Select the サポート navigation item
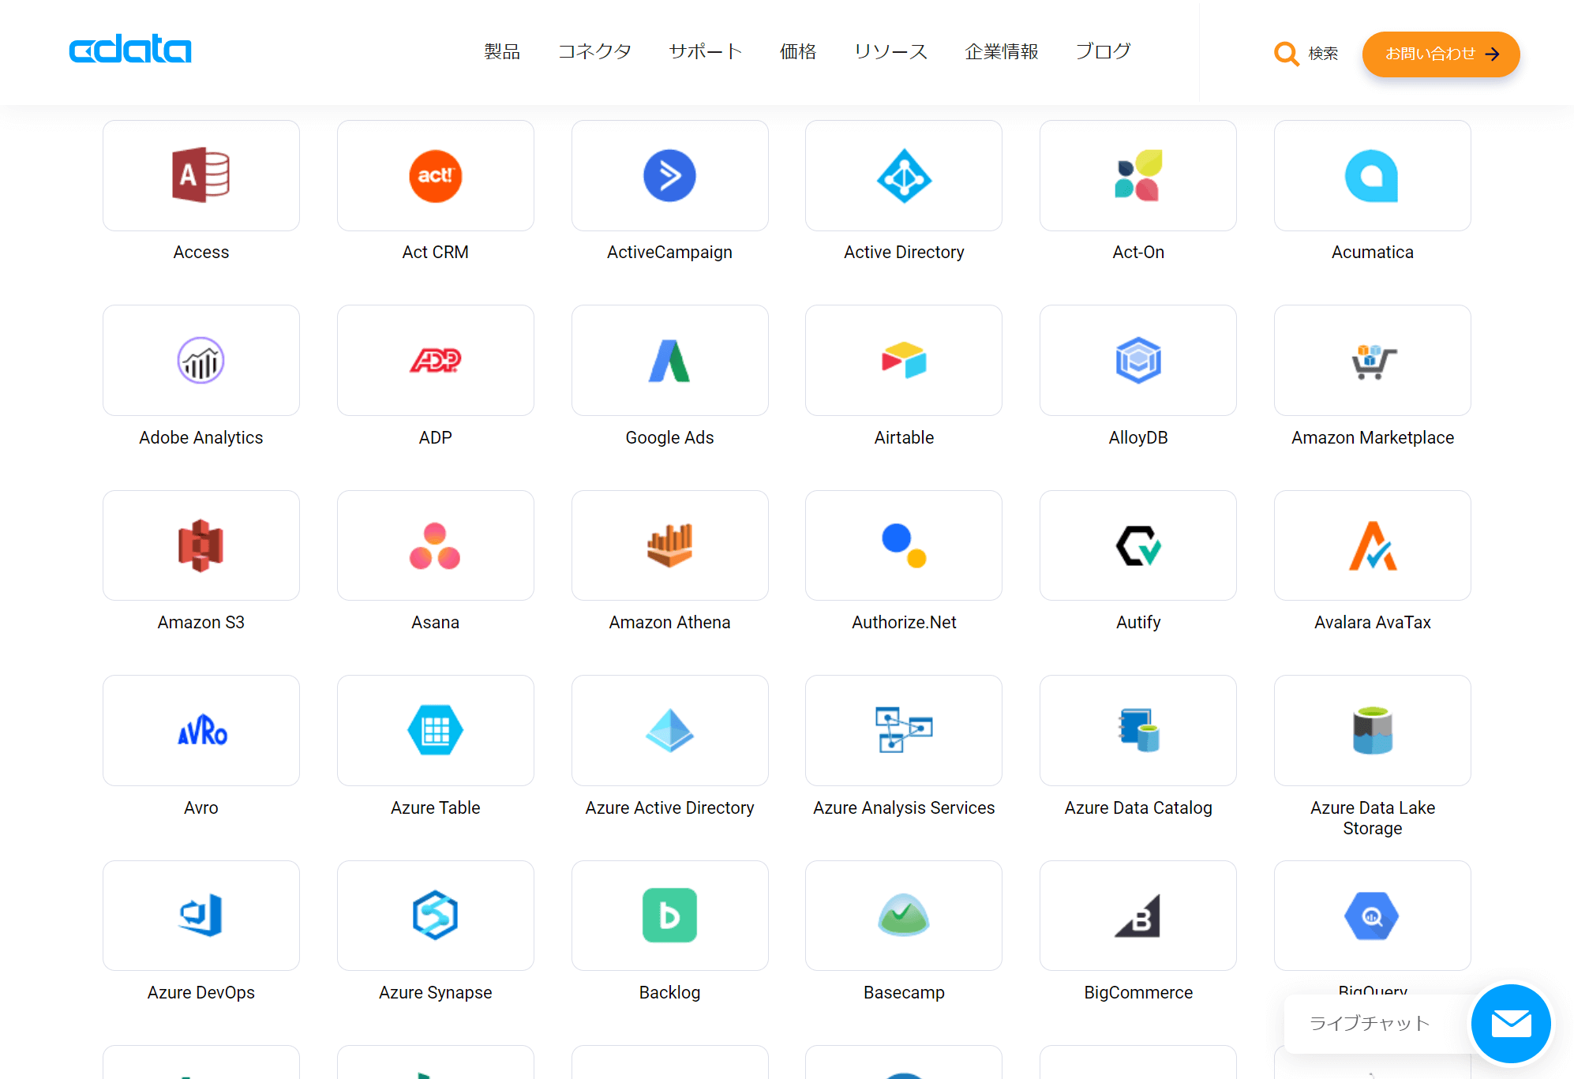Image resolution: width=1574 pixels, height=1079 pixels. [x=705, y=52]
